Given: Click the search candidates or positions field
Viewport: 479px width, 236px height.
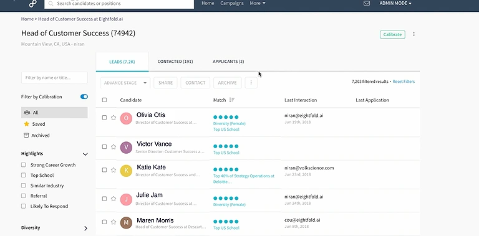Looking at the screenshot, I should pos(119,4).
